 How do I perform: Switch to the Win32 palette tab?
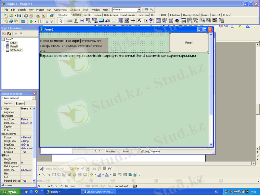click(87, 15)
